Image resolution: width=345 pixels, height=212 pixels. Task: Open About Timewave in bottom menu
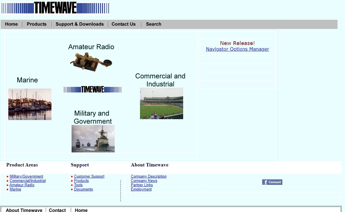(24, 210)
